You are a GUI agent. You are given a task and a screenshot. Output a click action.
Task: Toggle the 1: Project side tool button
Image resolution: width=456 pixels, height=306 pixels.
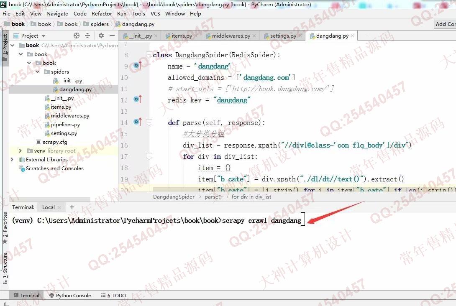(x=5, y=47)
